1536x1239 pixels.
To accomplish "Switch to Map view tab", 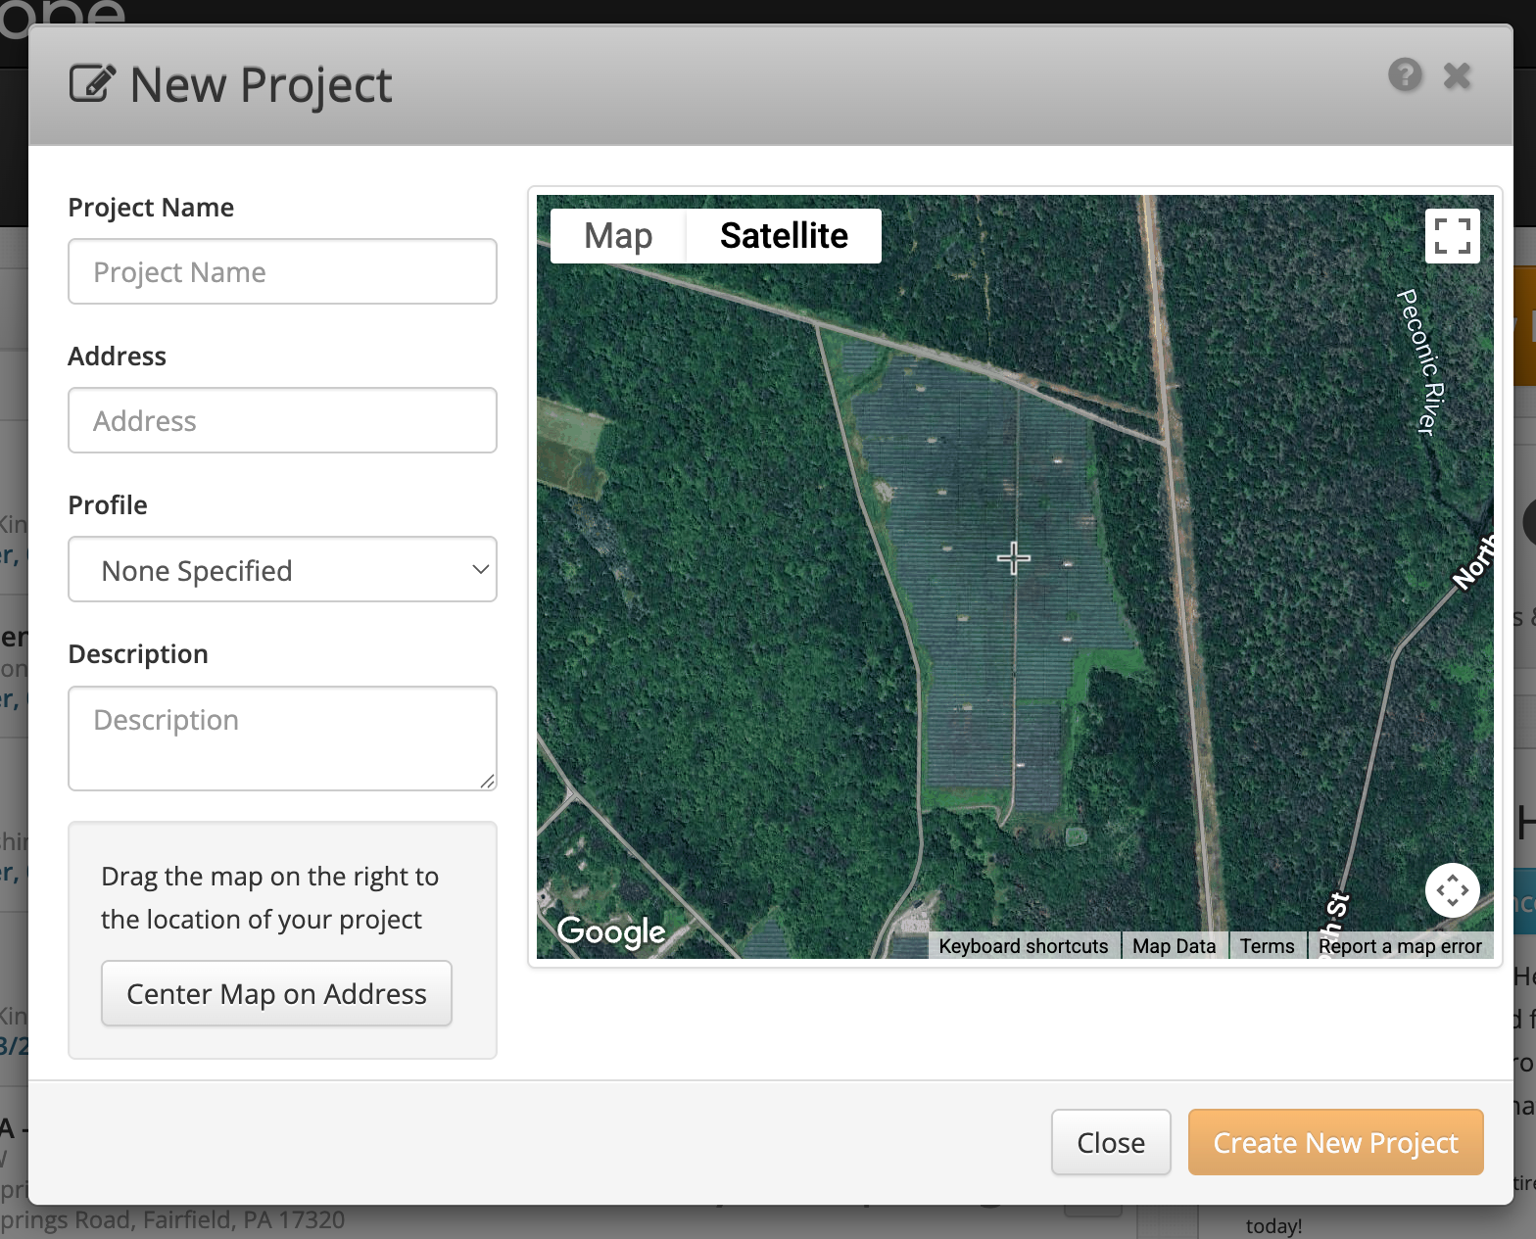I will pyautogui.click(x=618, y=236).
